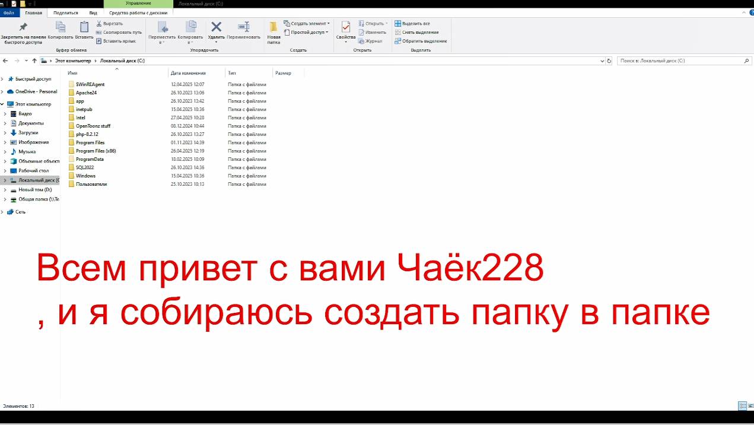Go up one level with the up arrow

click(x=34, y=61)
